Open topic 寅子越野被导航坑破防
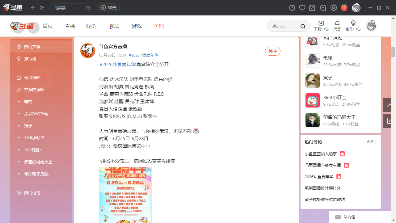396x223 pixels. click(325, 200)
